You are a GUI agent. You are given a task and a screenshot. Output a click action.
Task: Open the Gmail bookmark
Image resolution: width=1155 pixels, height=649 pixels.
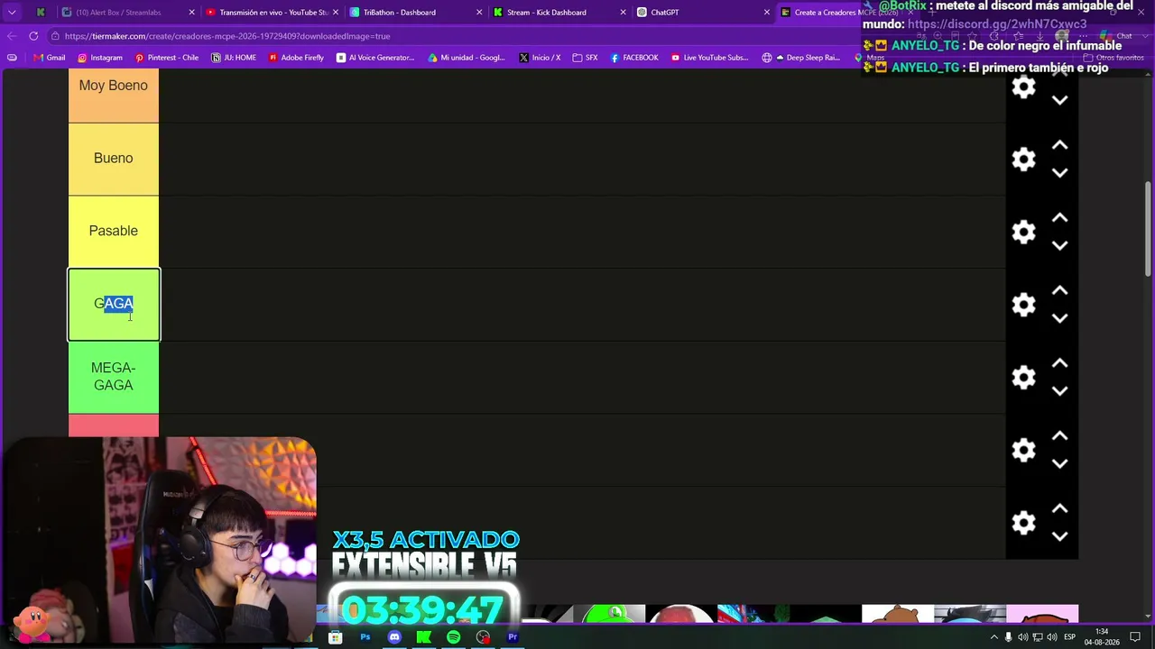point(50,58)
